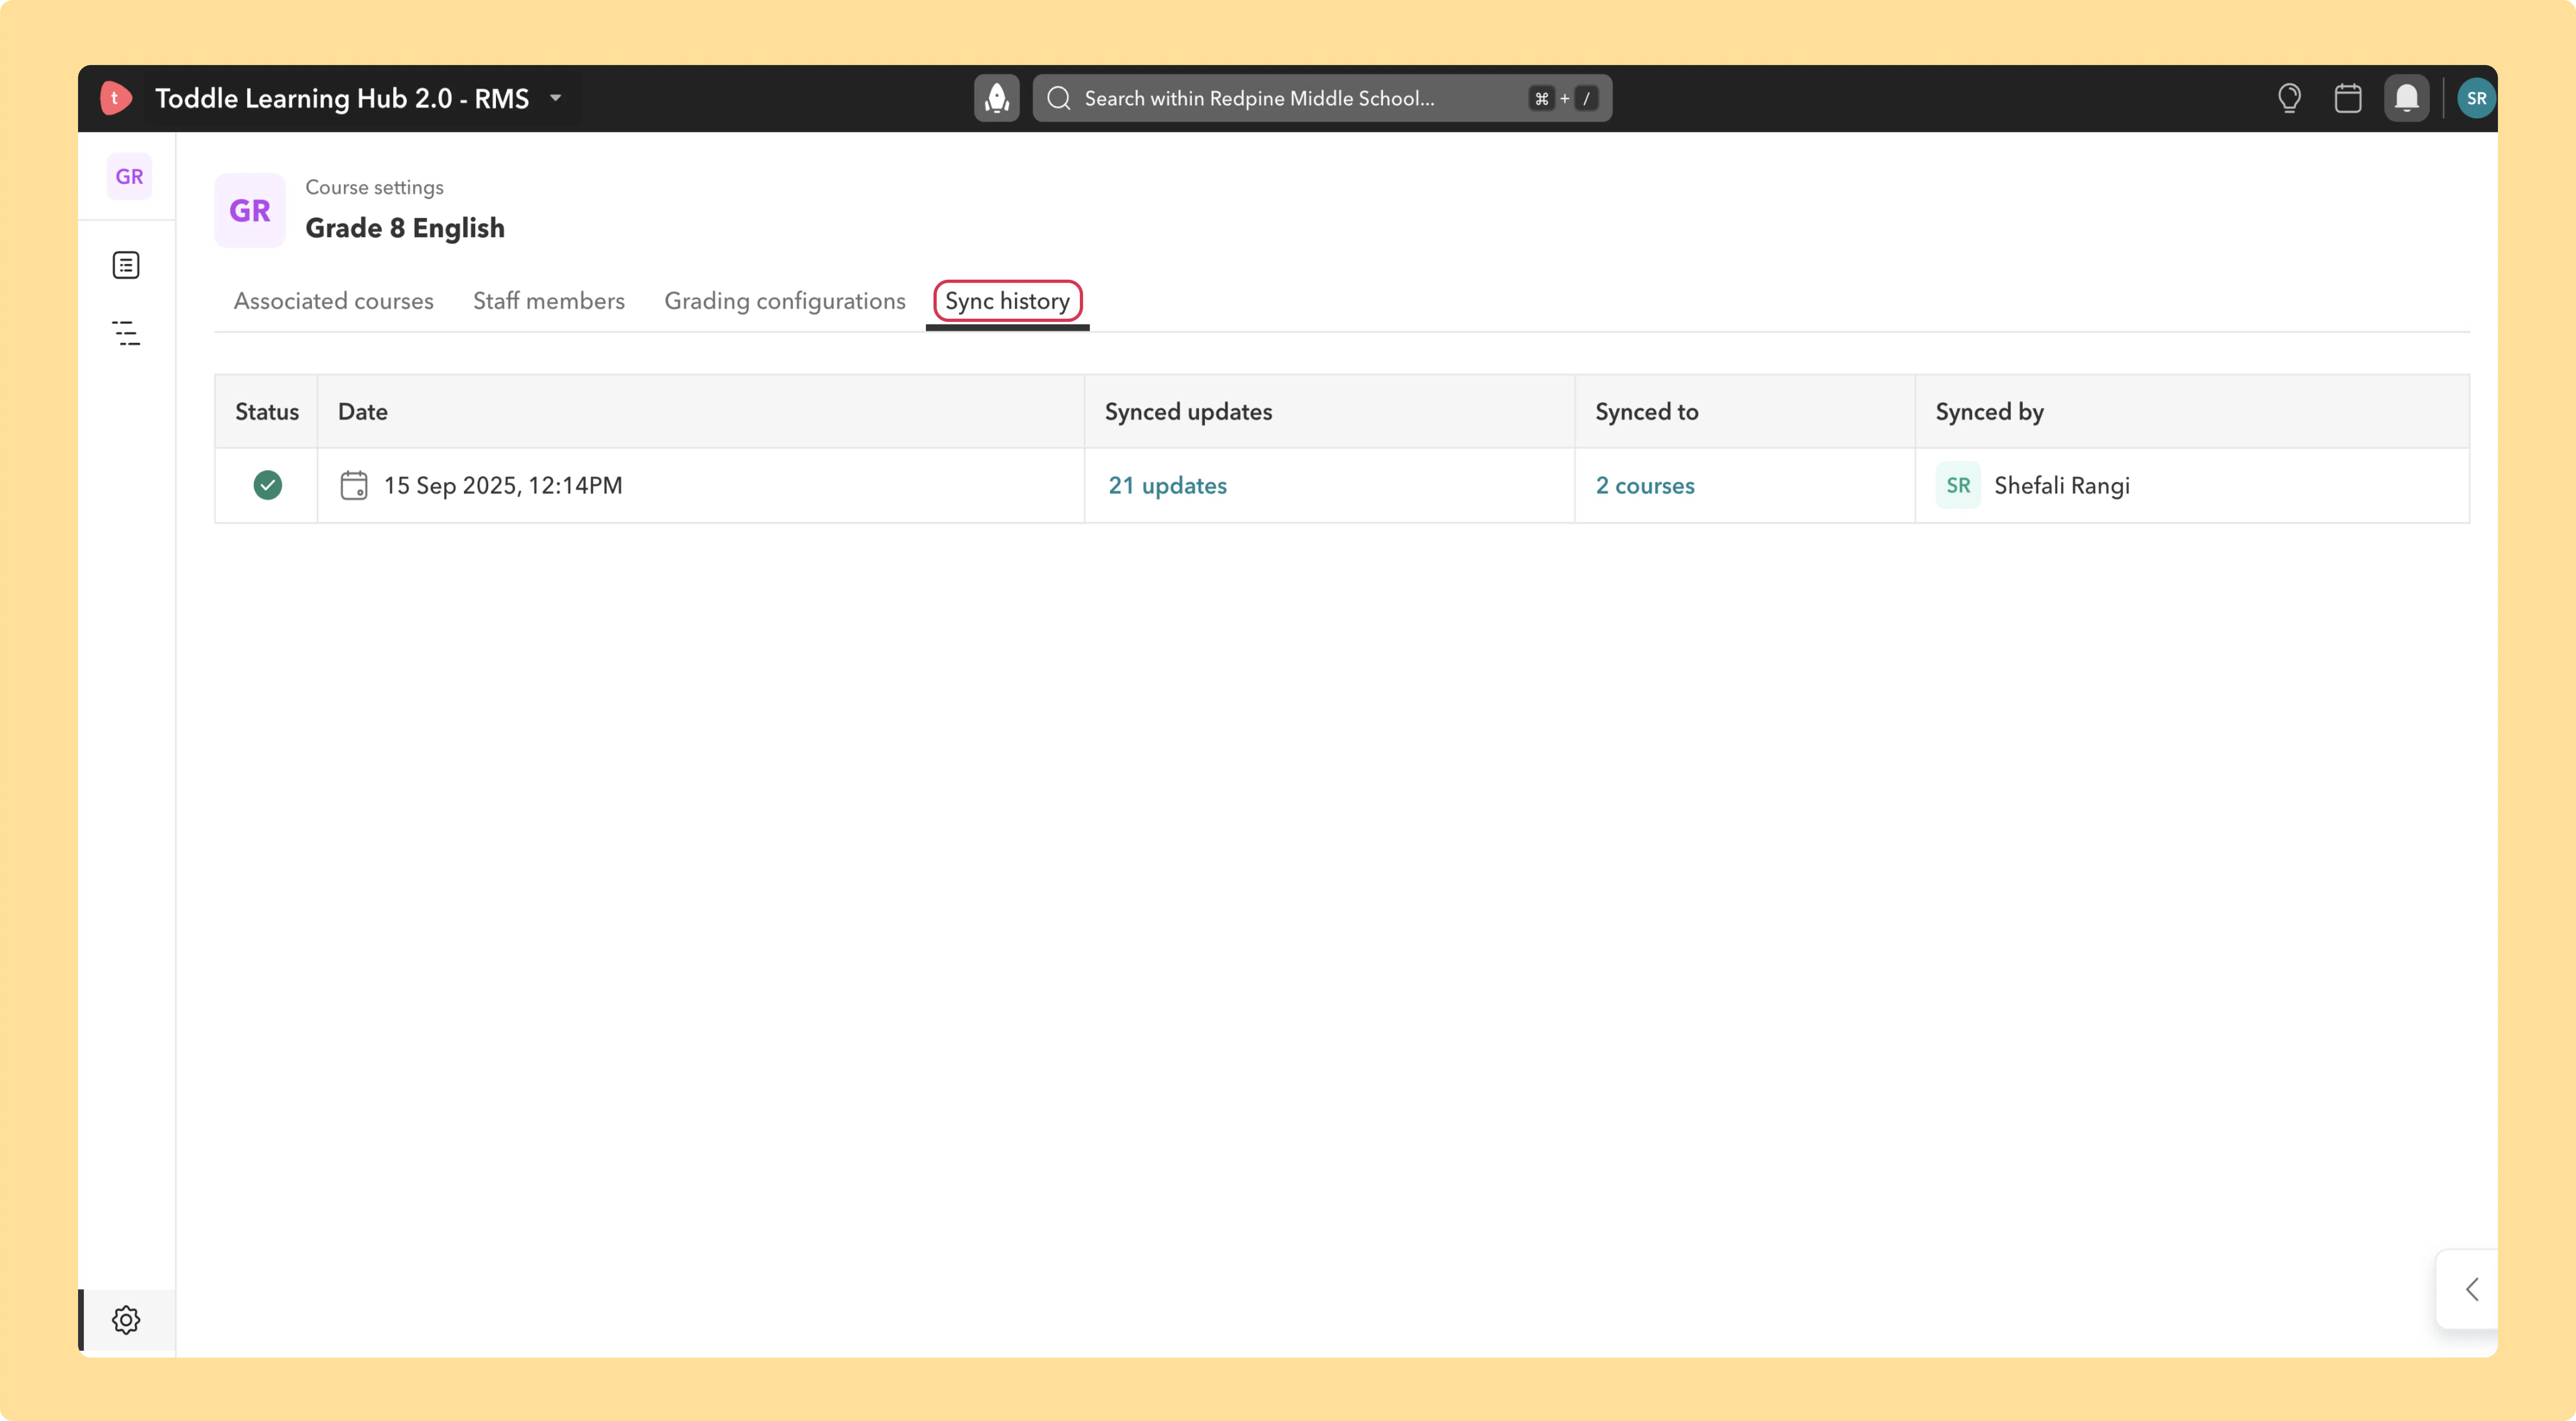Image resolution: width=2576 pixels, height=1421 pixels.
Task: Click the lightbulb tips icon
Action: (x=2289, y=98)
